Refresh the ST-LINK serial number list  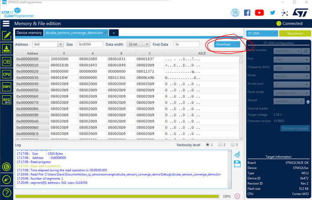(306, 51)
